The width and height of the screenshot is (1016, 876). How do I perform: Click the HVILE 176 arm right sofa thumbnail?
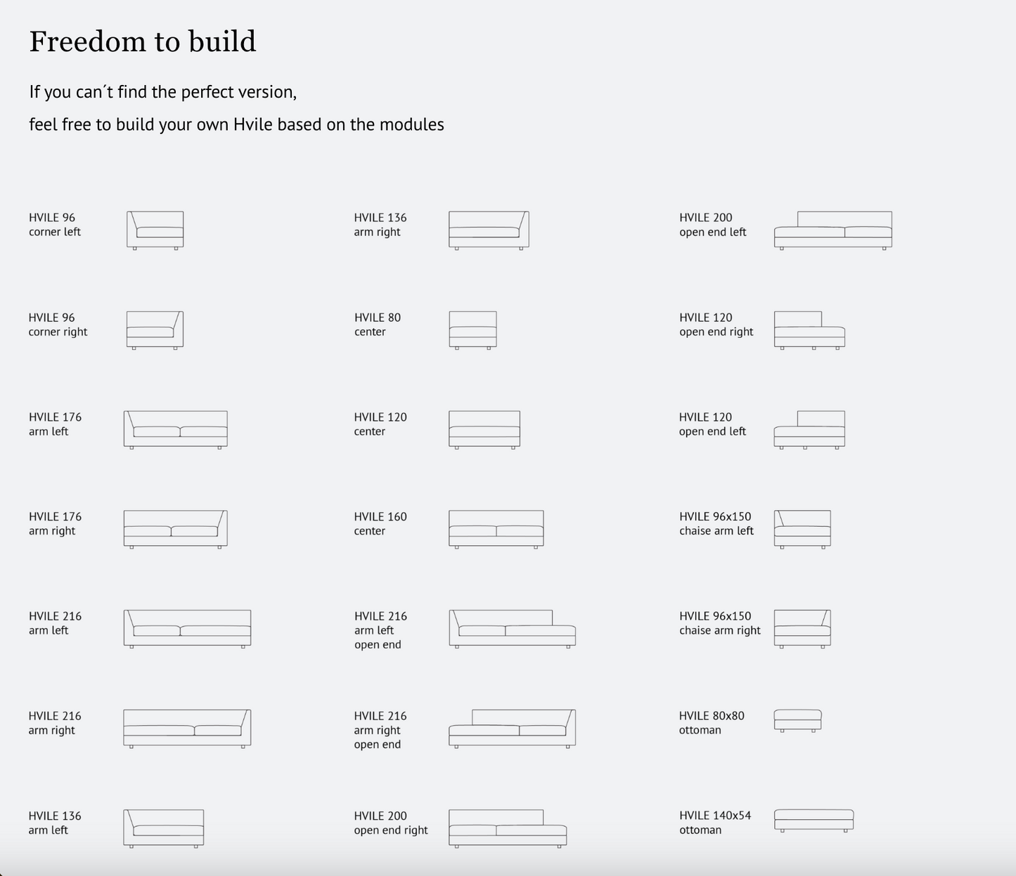click(x=175, y=529)
